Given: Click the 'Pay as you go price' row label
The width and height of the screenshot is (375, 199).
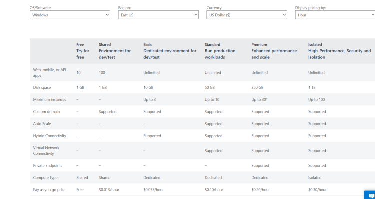Looking at the screenshot, I should pos(49,190).
